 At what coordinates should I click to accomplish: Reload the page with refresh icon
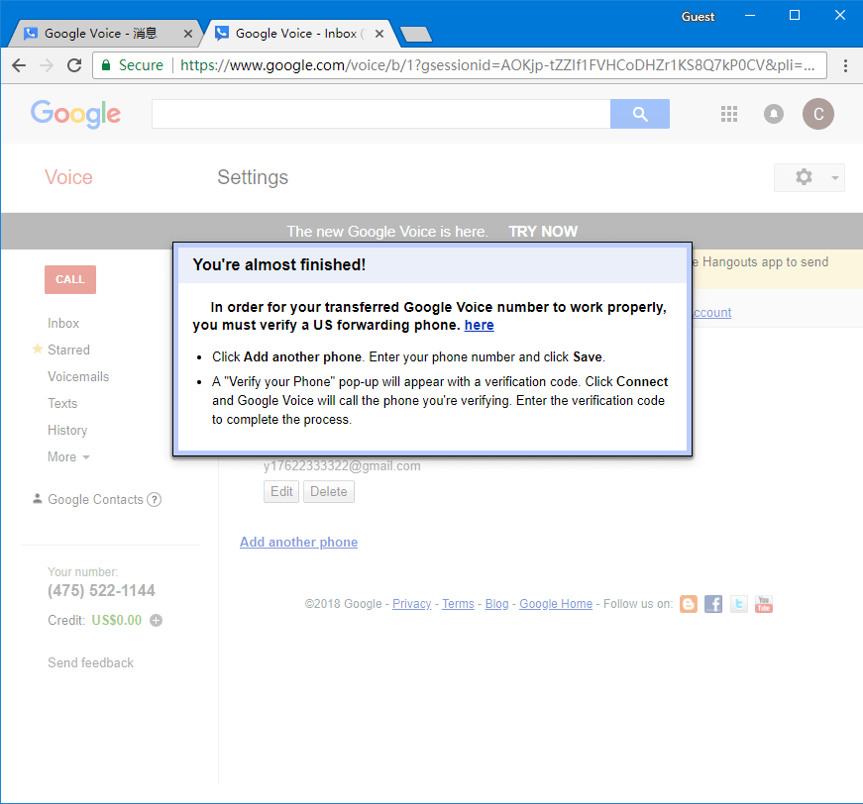pos(74,65)
